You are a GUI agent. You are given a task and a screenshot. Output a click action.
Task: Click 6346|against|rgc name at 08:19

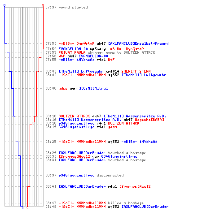(76, 127)
